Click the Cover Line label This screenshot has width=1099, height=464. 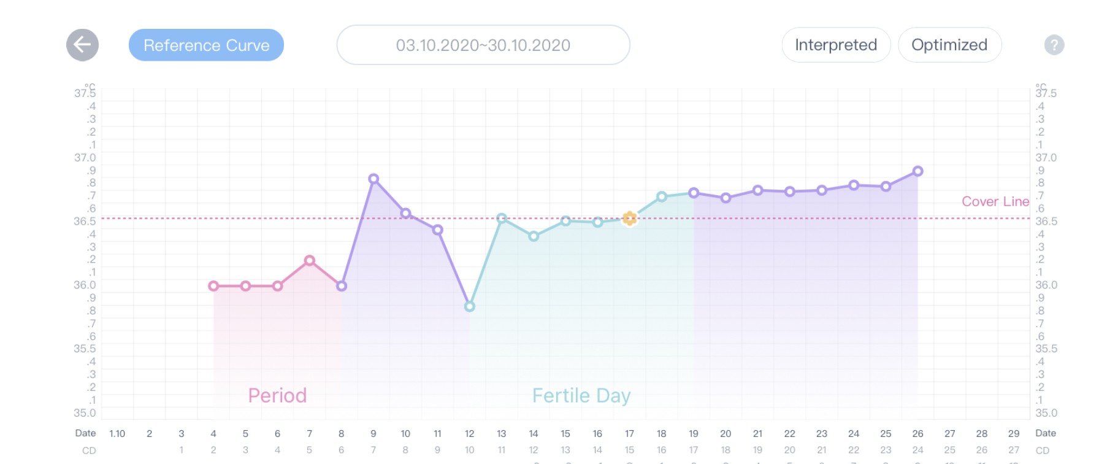[x=995, y=201]
